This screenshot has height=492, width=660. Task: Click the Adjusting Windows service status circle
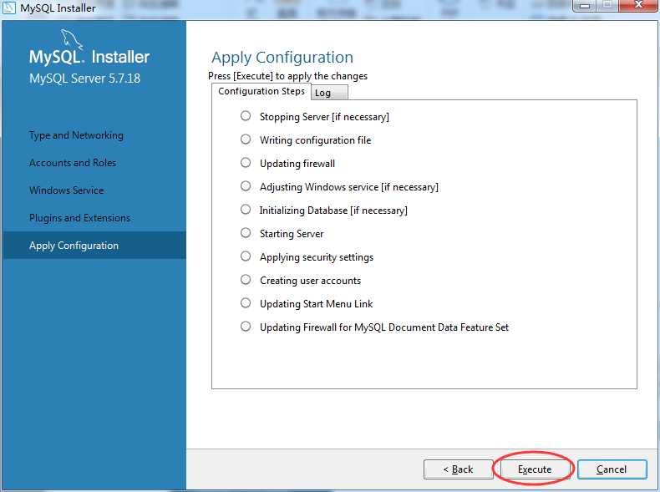tap(246, 186)
